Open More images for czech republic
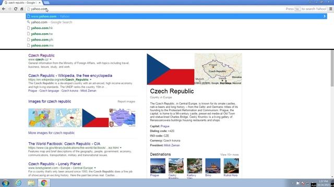Screen dimensions: 334x187 pos(51,133)
